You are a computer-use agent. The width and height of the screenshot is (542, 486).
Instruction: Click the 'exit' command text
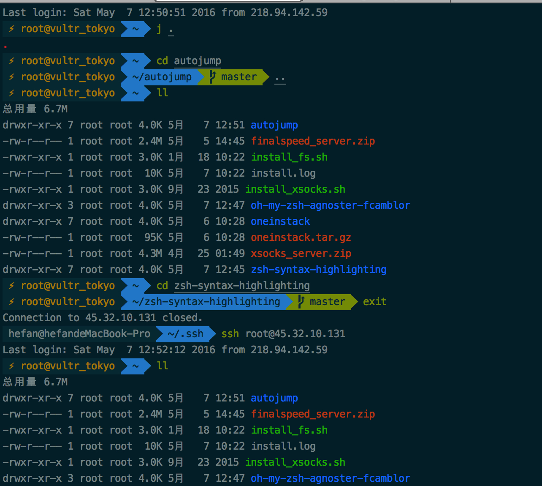click(x=375, y=302)
